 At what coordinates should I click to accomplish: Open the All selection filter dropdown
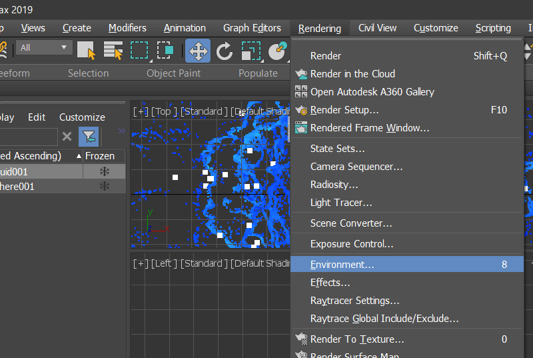(x=44, y=47)
